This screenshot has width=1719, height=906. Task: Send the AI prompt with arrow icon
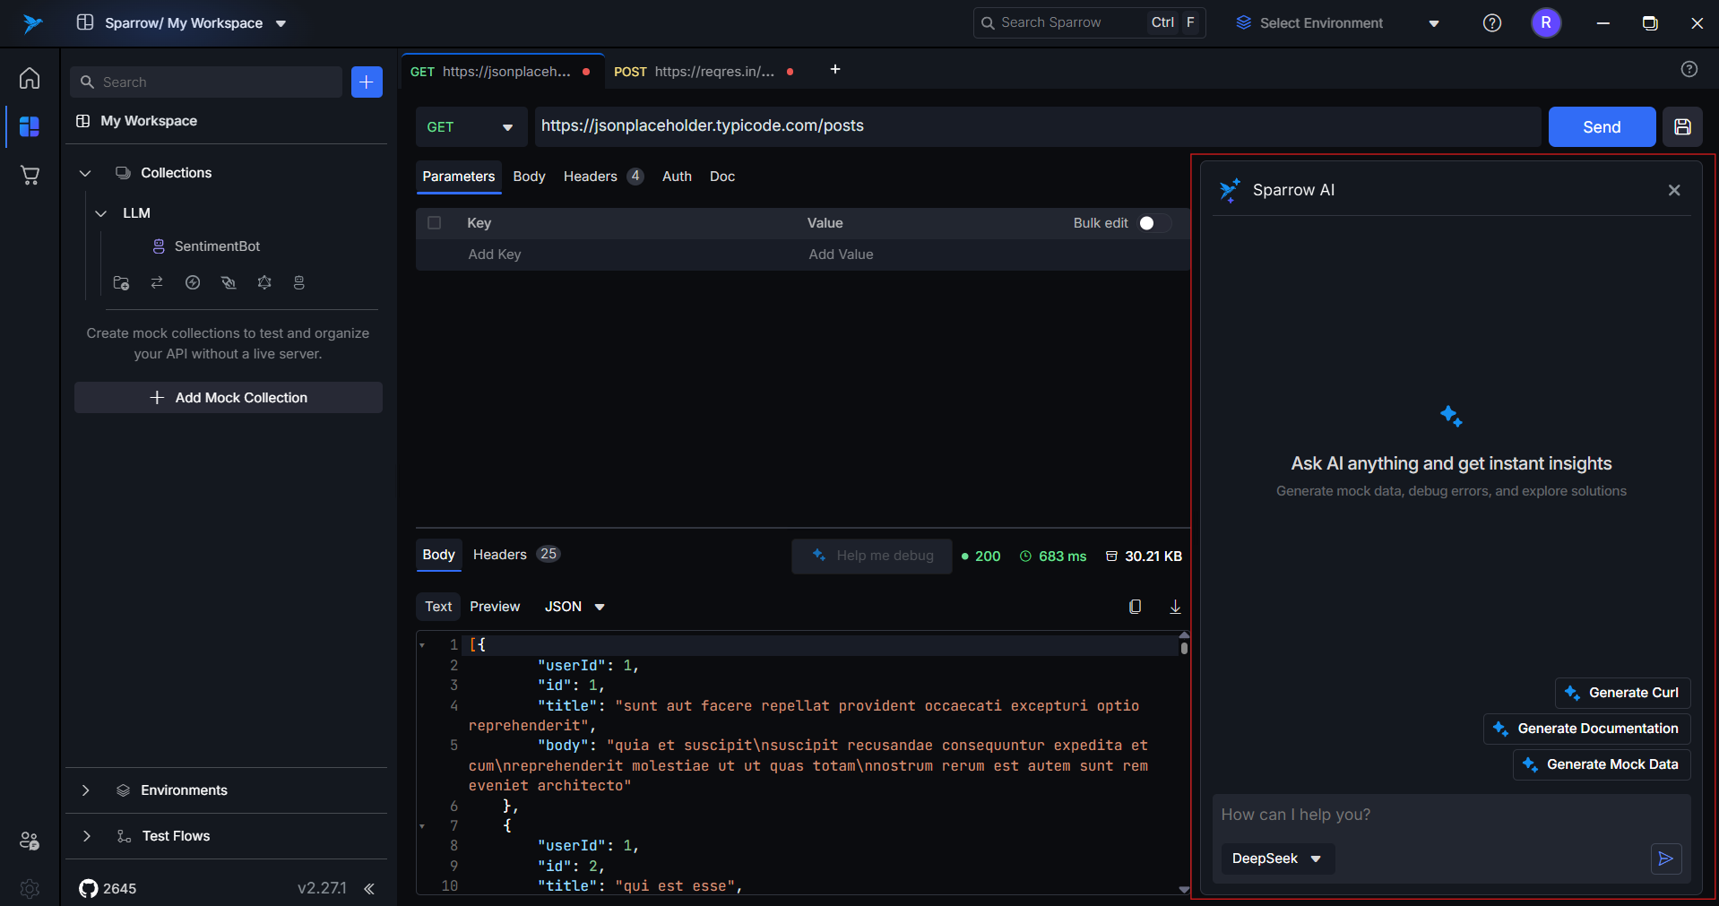(x=1666, y=859)
